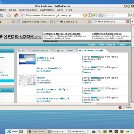Click the green Go arrow button
Screen dimensions: 134x134
[x=94, y=15]
